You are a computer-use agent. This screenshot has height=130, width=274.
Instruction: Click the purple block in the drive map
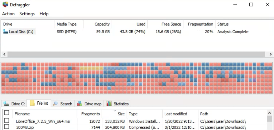[x=254, y=80]
